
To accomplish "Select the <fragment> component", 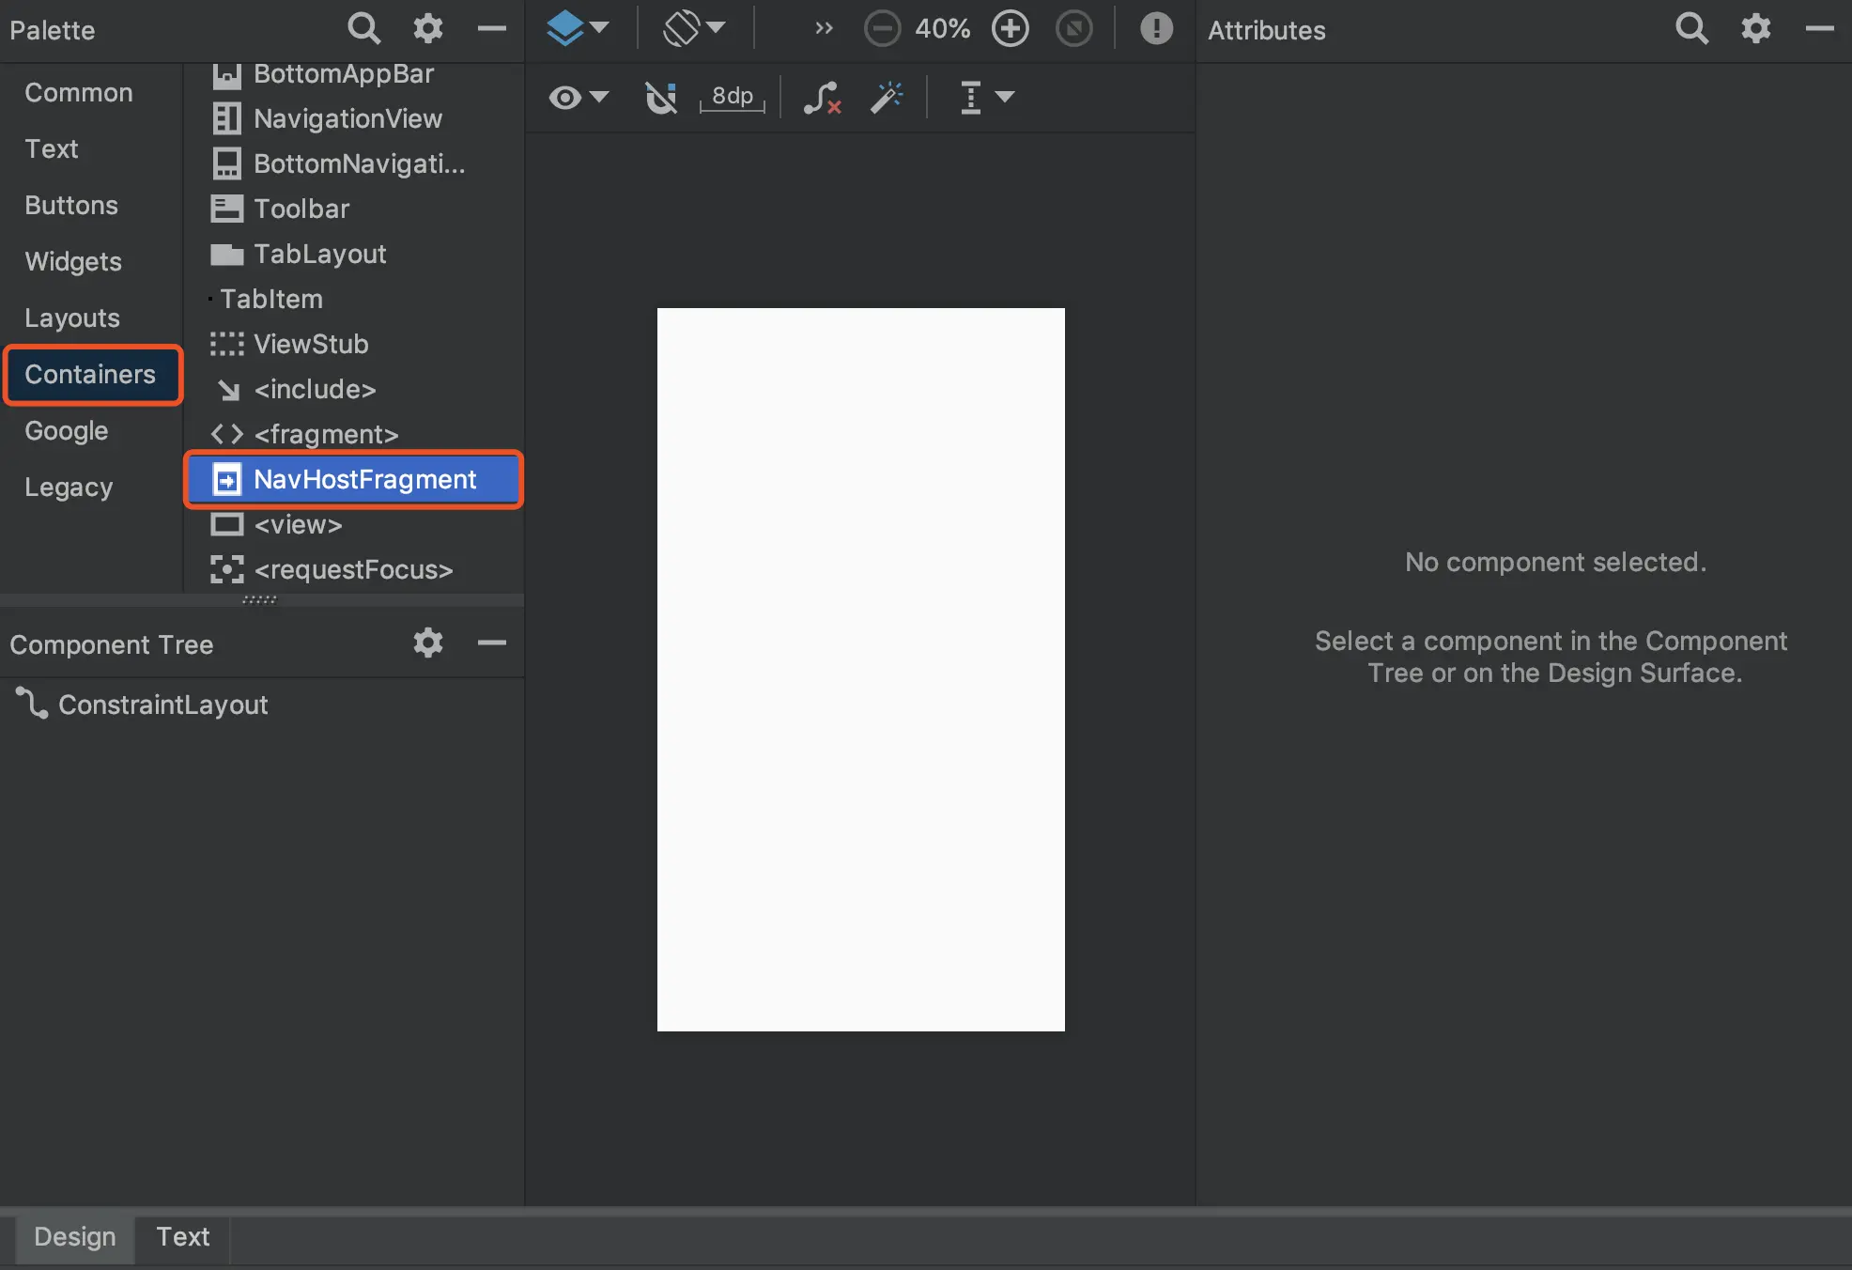I will (354, 435).
